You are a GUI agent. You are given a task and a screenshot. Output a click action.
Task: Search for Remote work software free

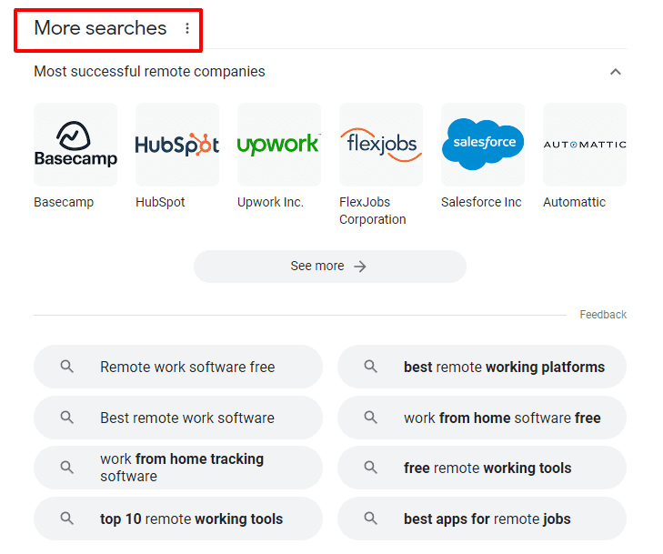coord(178,367)
